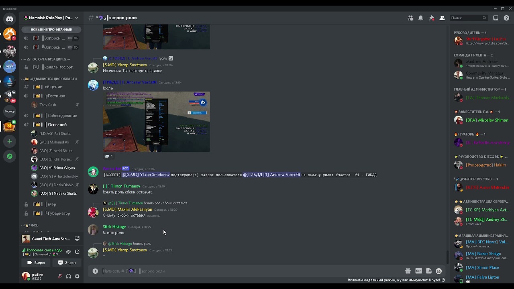The image size is (514, 289).
Task: Click Голосовая связь connection status
Action: pyautogui.click(x=42, y=250)
